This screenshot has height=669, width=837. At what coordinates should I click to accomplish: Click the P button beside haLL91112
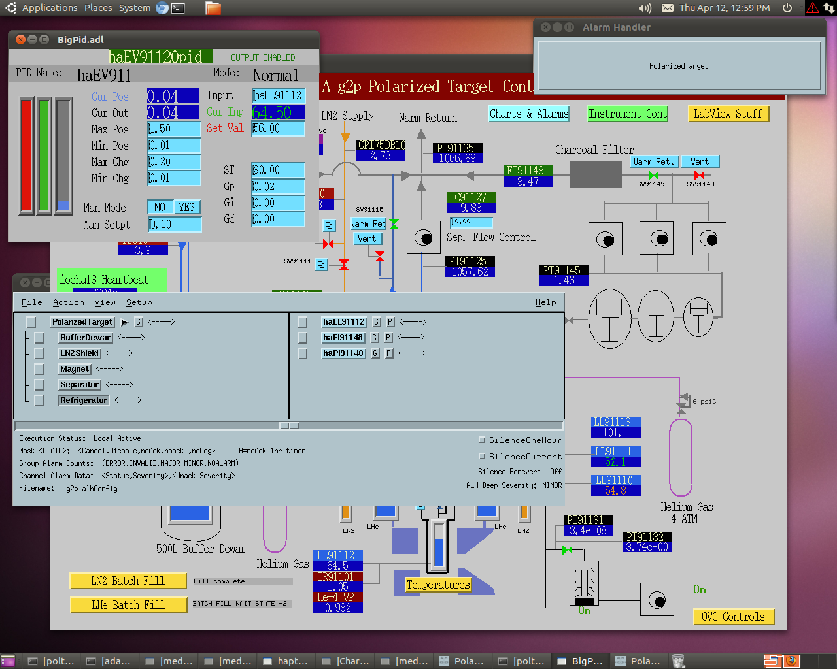coord(390,322)
